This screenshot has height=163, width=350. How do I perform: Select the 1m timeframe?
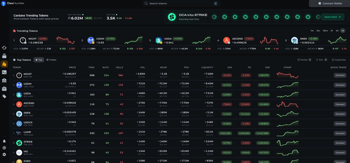312,31
